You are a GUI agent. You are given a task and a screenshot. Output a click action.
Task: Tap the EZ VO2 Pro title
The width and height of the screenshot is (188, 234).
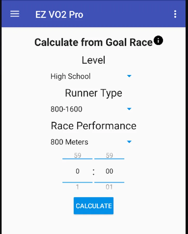pos(59,14)
